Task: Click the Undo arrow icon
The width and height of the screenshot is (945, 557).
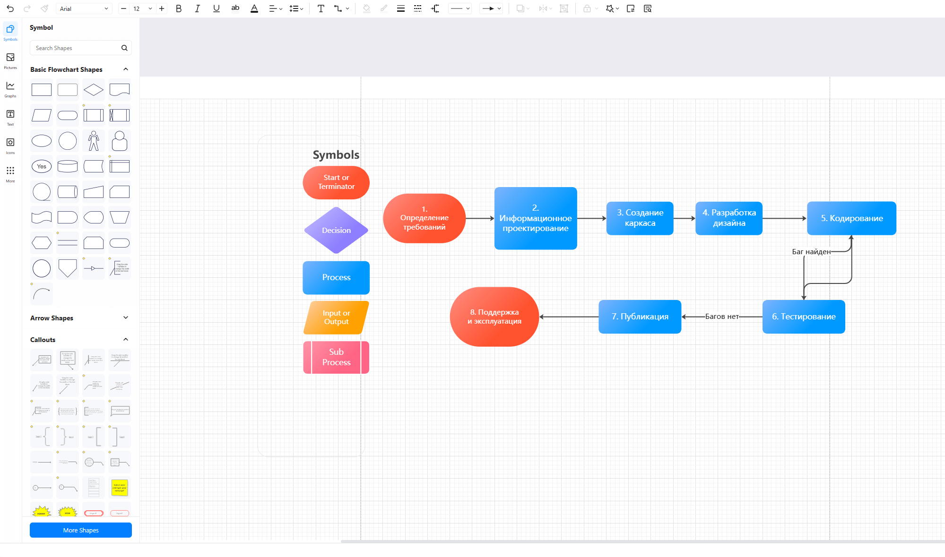Action: pyautogui.click(x=10, y=9)
